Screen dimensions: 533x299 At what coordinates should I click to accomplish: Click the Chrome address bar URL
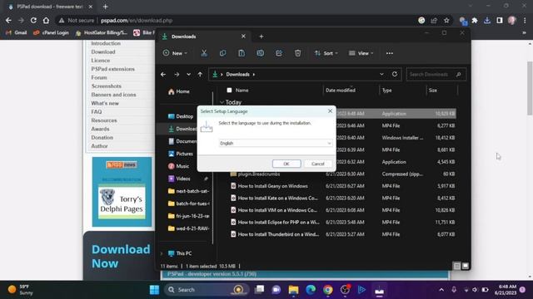click(137, 20)
